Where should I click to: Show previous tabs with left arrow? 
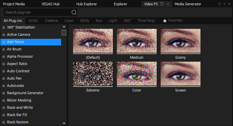point(224,4)
